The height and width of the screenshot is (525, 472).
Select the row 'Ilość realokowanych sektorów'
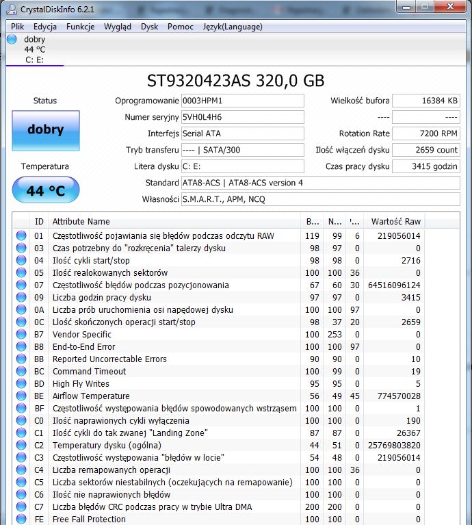click(219, 273)
